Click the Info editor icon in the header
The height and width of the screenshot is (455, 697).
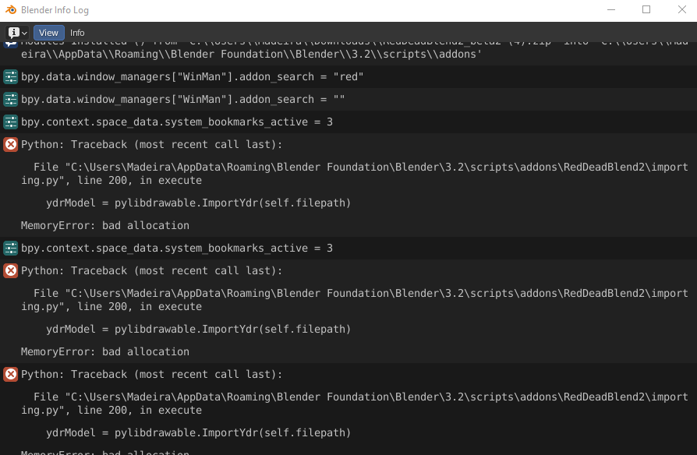(x=14, y=33)
